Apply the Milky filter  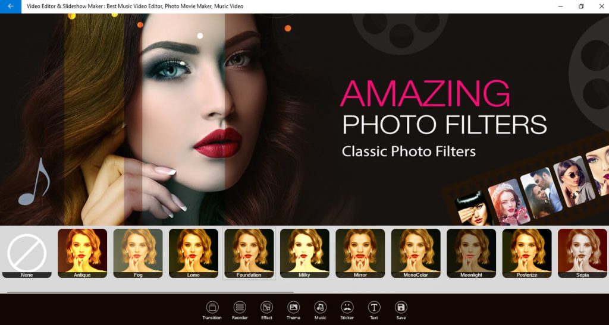tap(304, 253)
